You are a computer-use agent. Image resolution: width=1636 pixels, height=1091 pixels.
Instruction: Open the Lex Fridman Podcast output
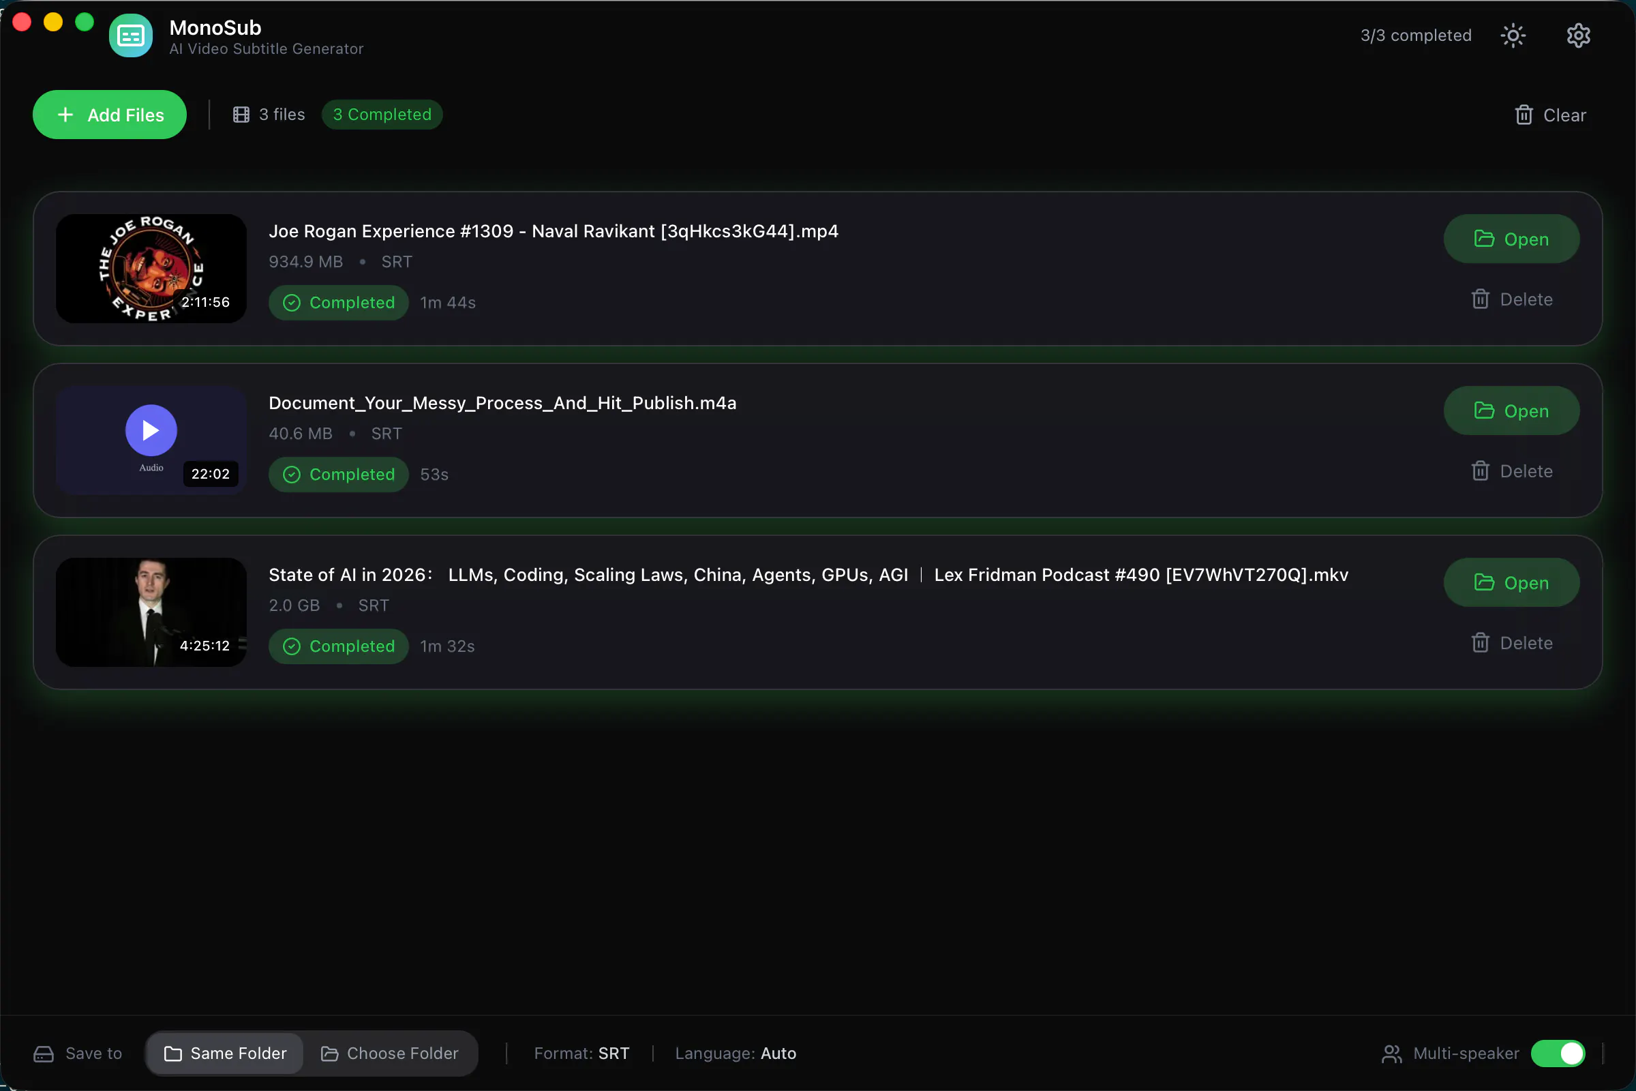1511,583
